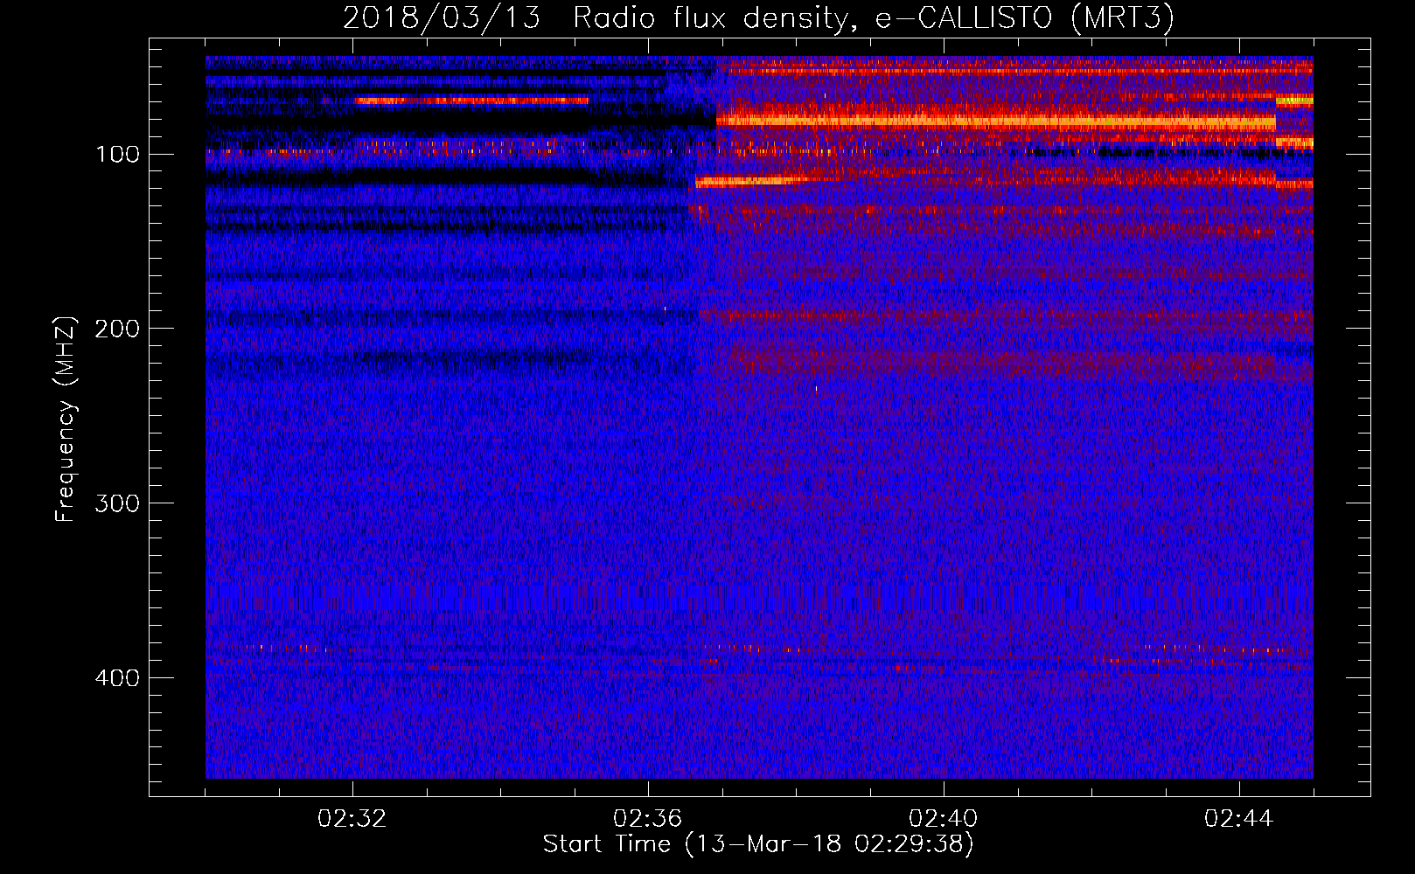
Task: Click the Start Time axis label text
Action: (758, 844)
